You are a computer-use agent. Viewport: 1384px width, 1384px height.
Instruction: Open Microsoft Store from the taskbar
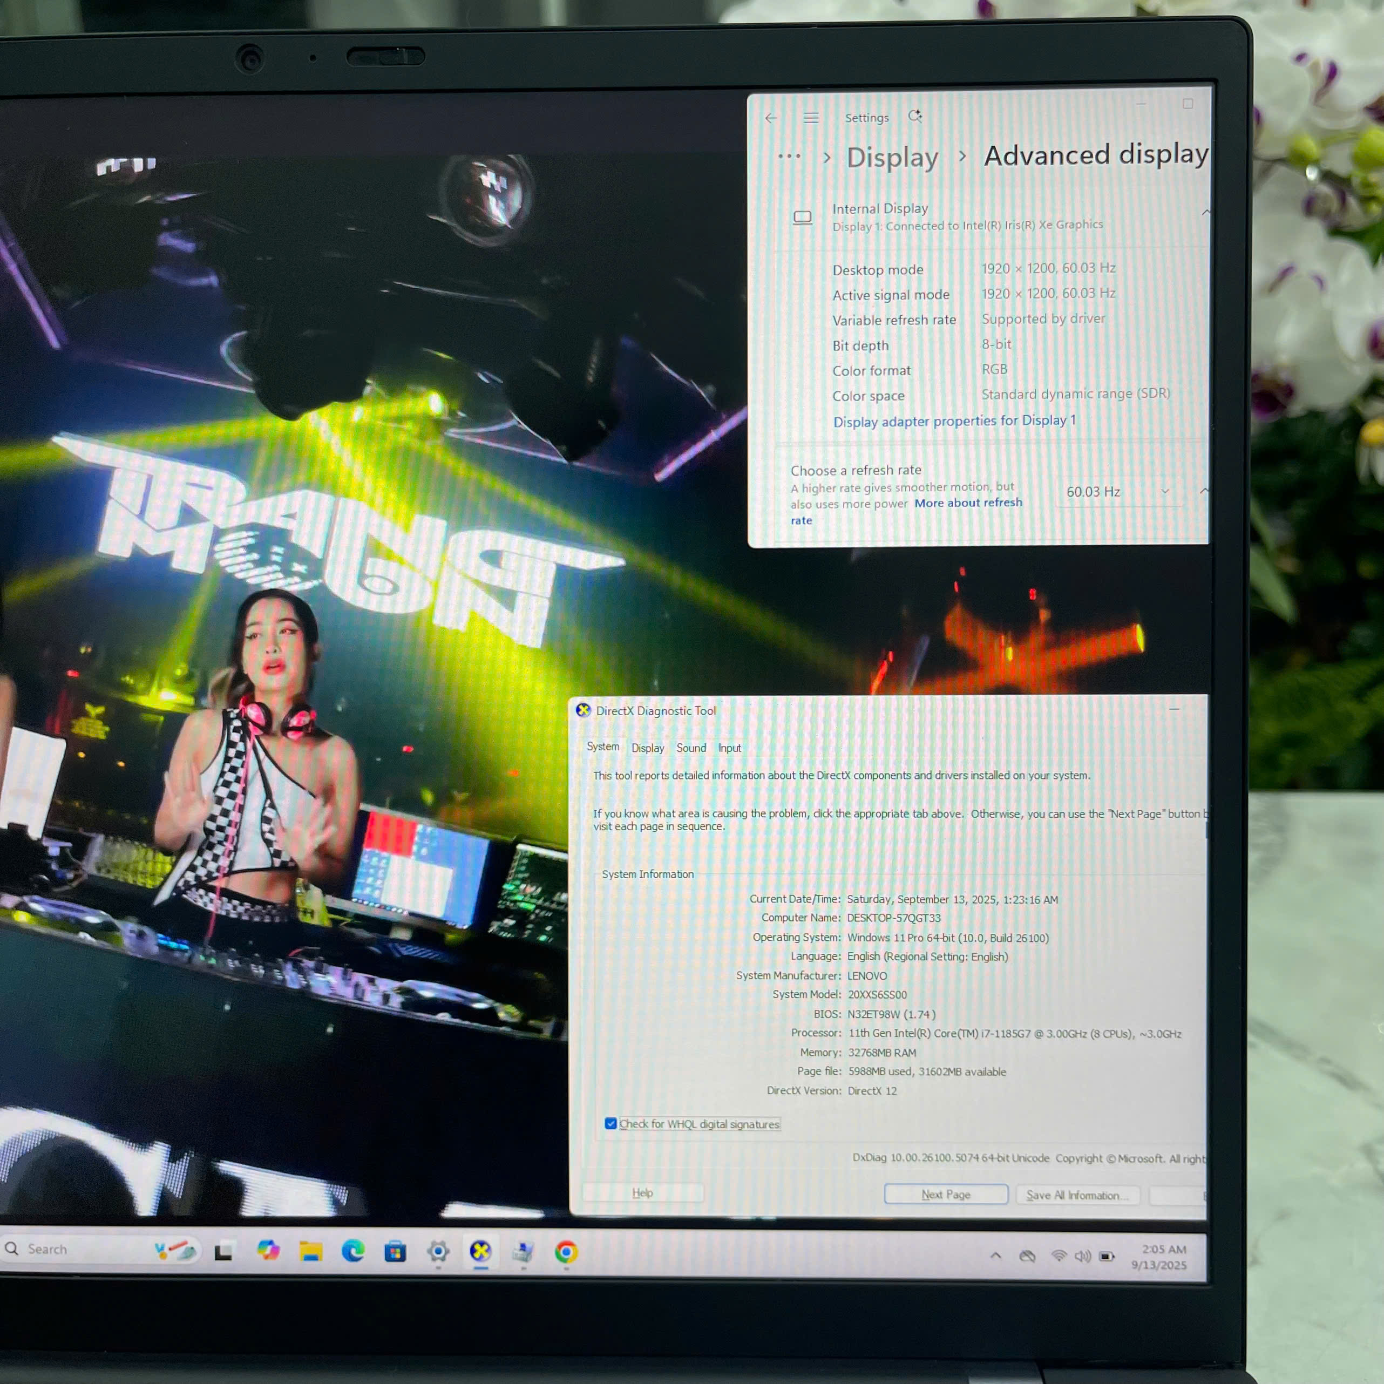point(396,1251)
